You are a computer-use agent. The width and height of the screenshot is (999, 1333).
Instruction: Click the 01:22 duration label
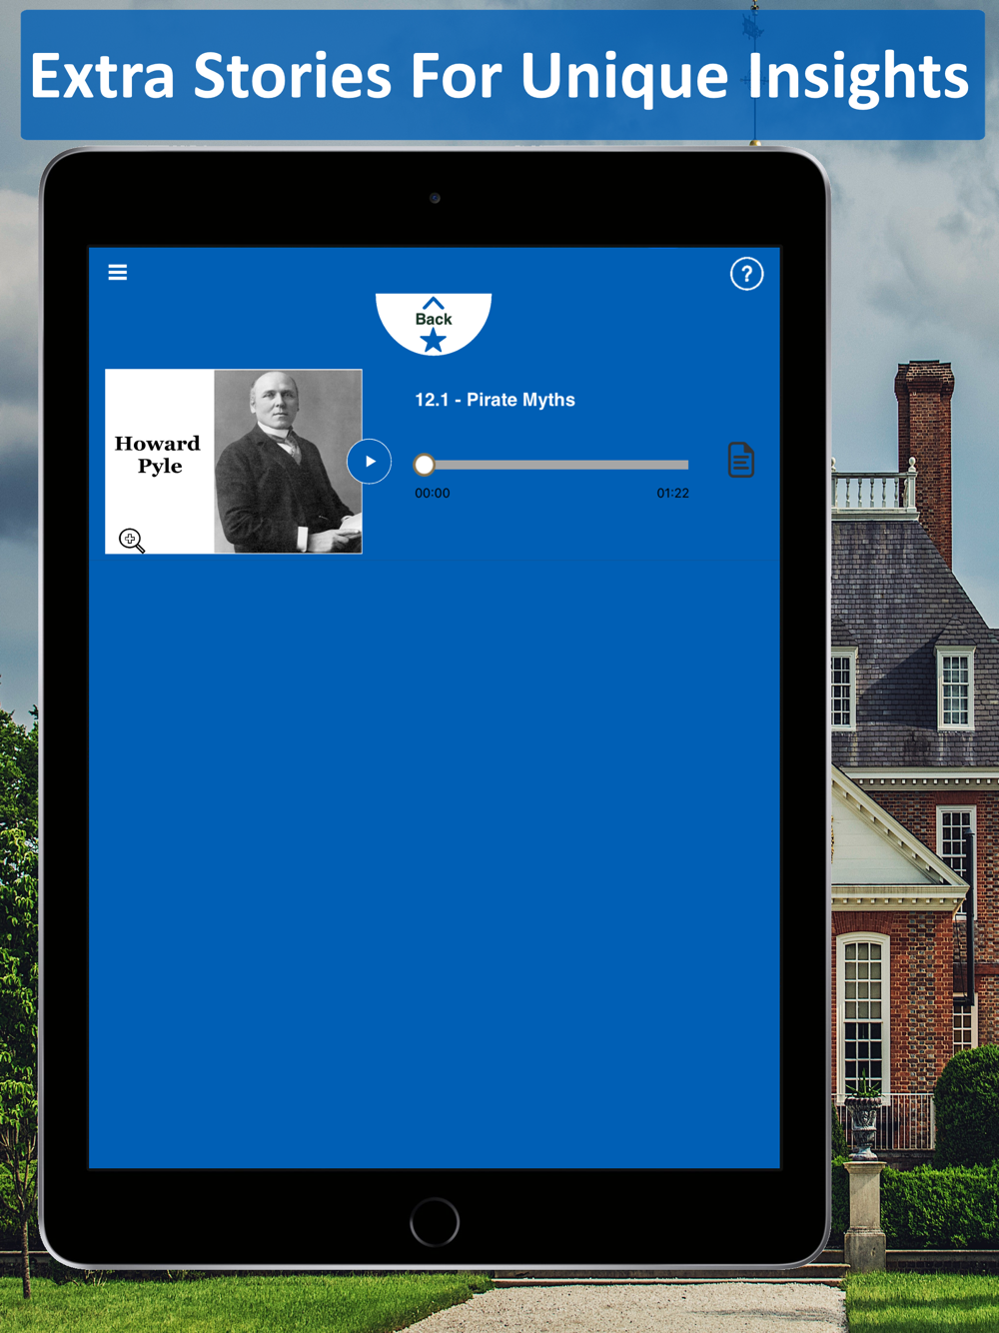(x=672, y=494)
